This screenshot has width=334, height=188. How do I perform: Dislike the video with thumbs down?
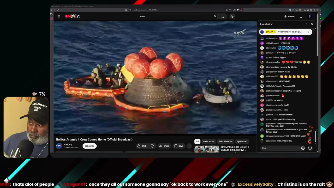pos(152,146)
